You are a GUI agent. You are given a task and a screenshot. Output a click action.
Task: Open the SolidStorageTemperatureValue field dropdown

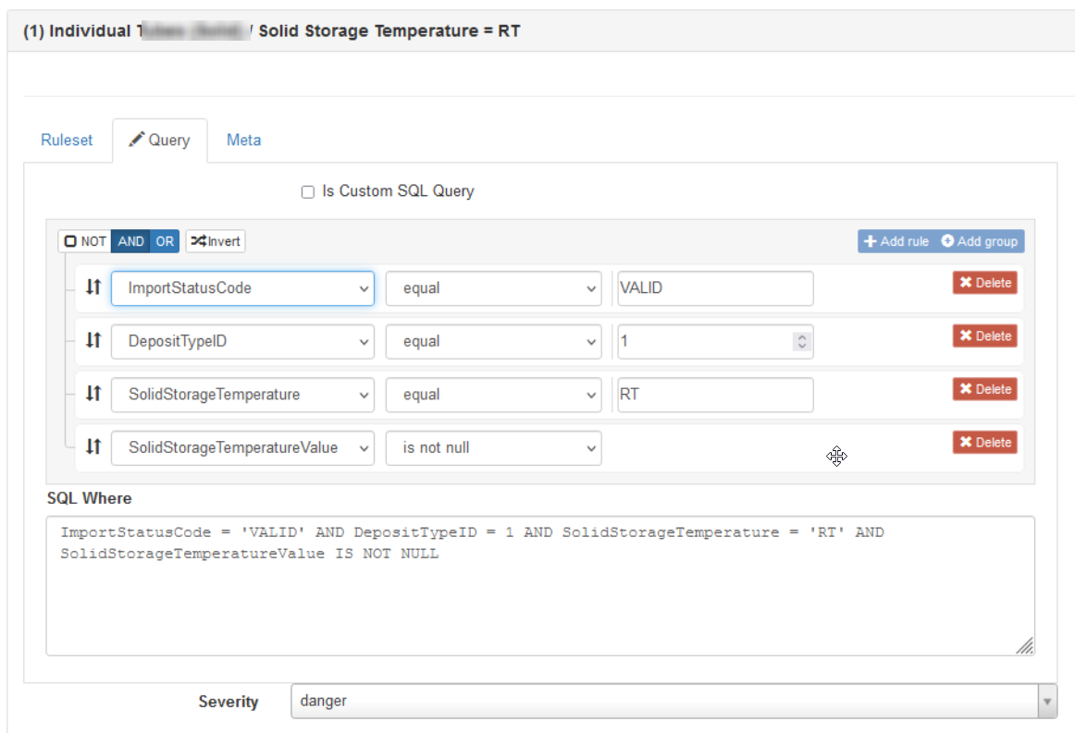pyautogui.click(x=242, y=448)
